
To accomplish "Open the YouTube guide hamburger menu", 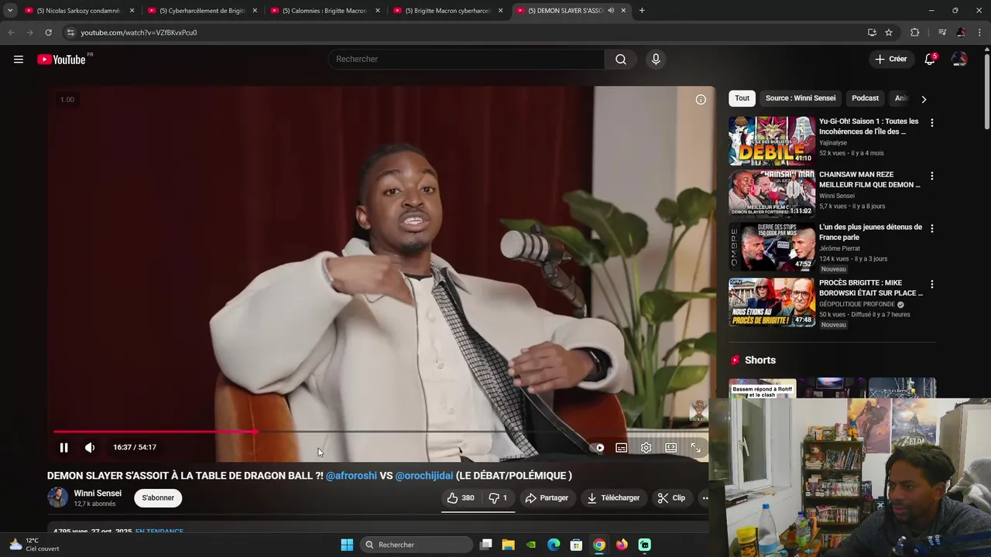I will (19, 60).
